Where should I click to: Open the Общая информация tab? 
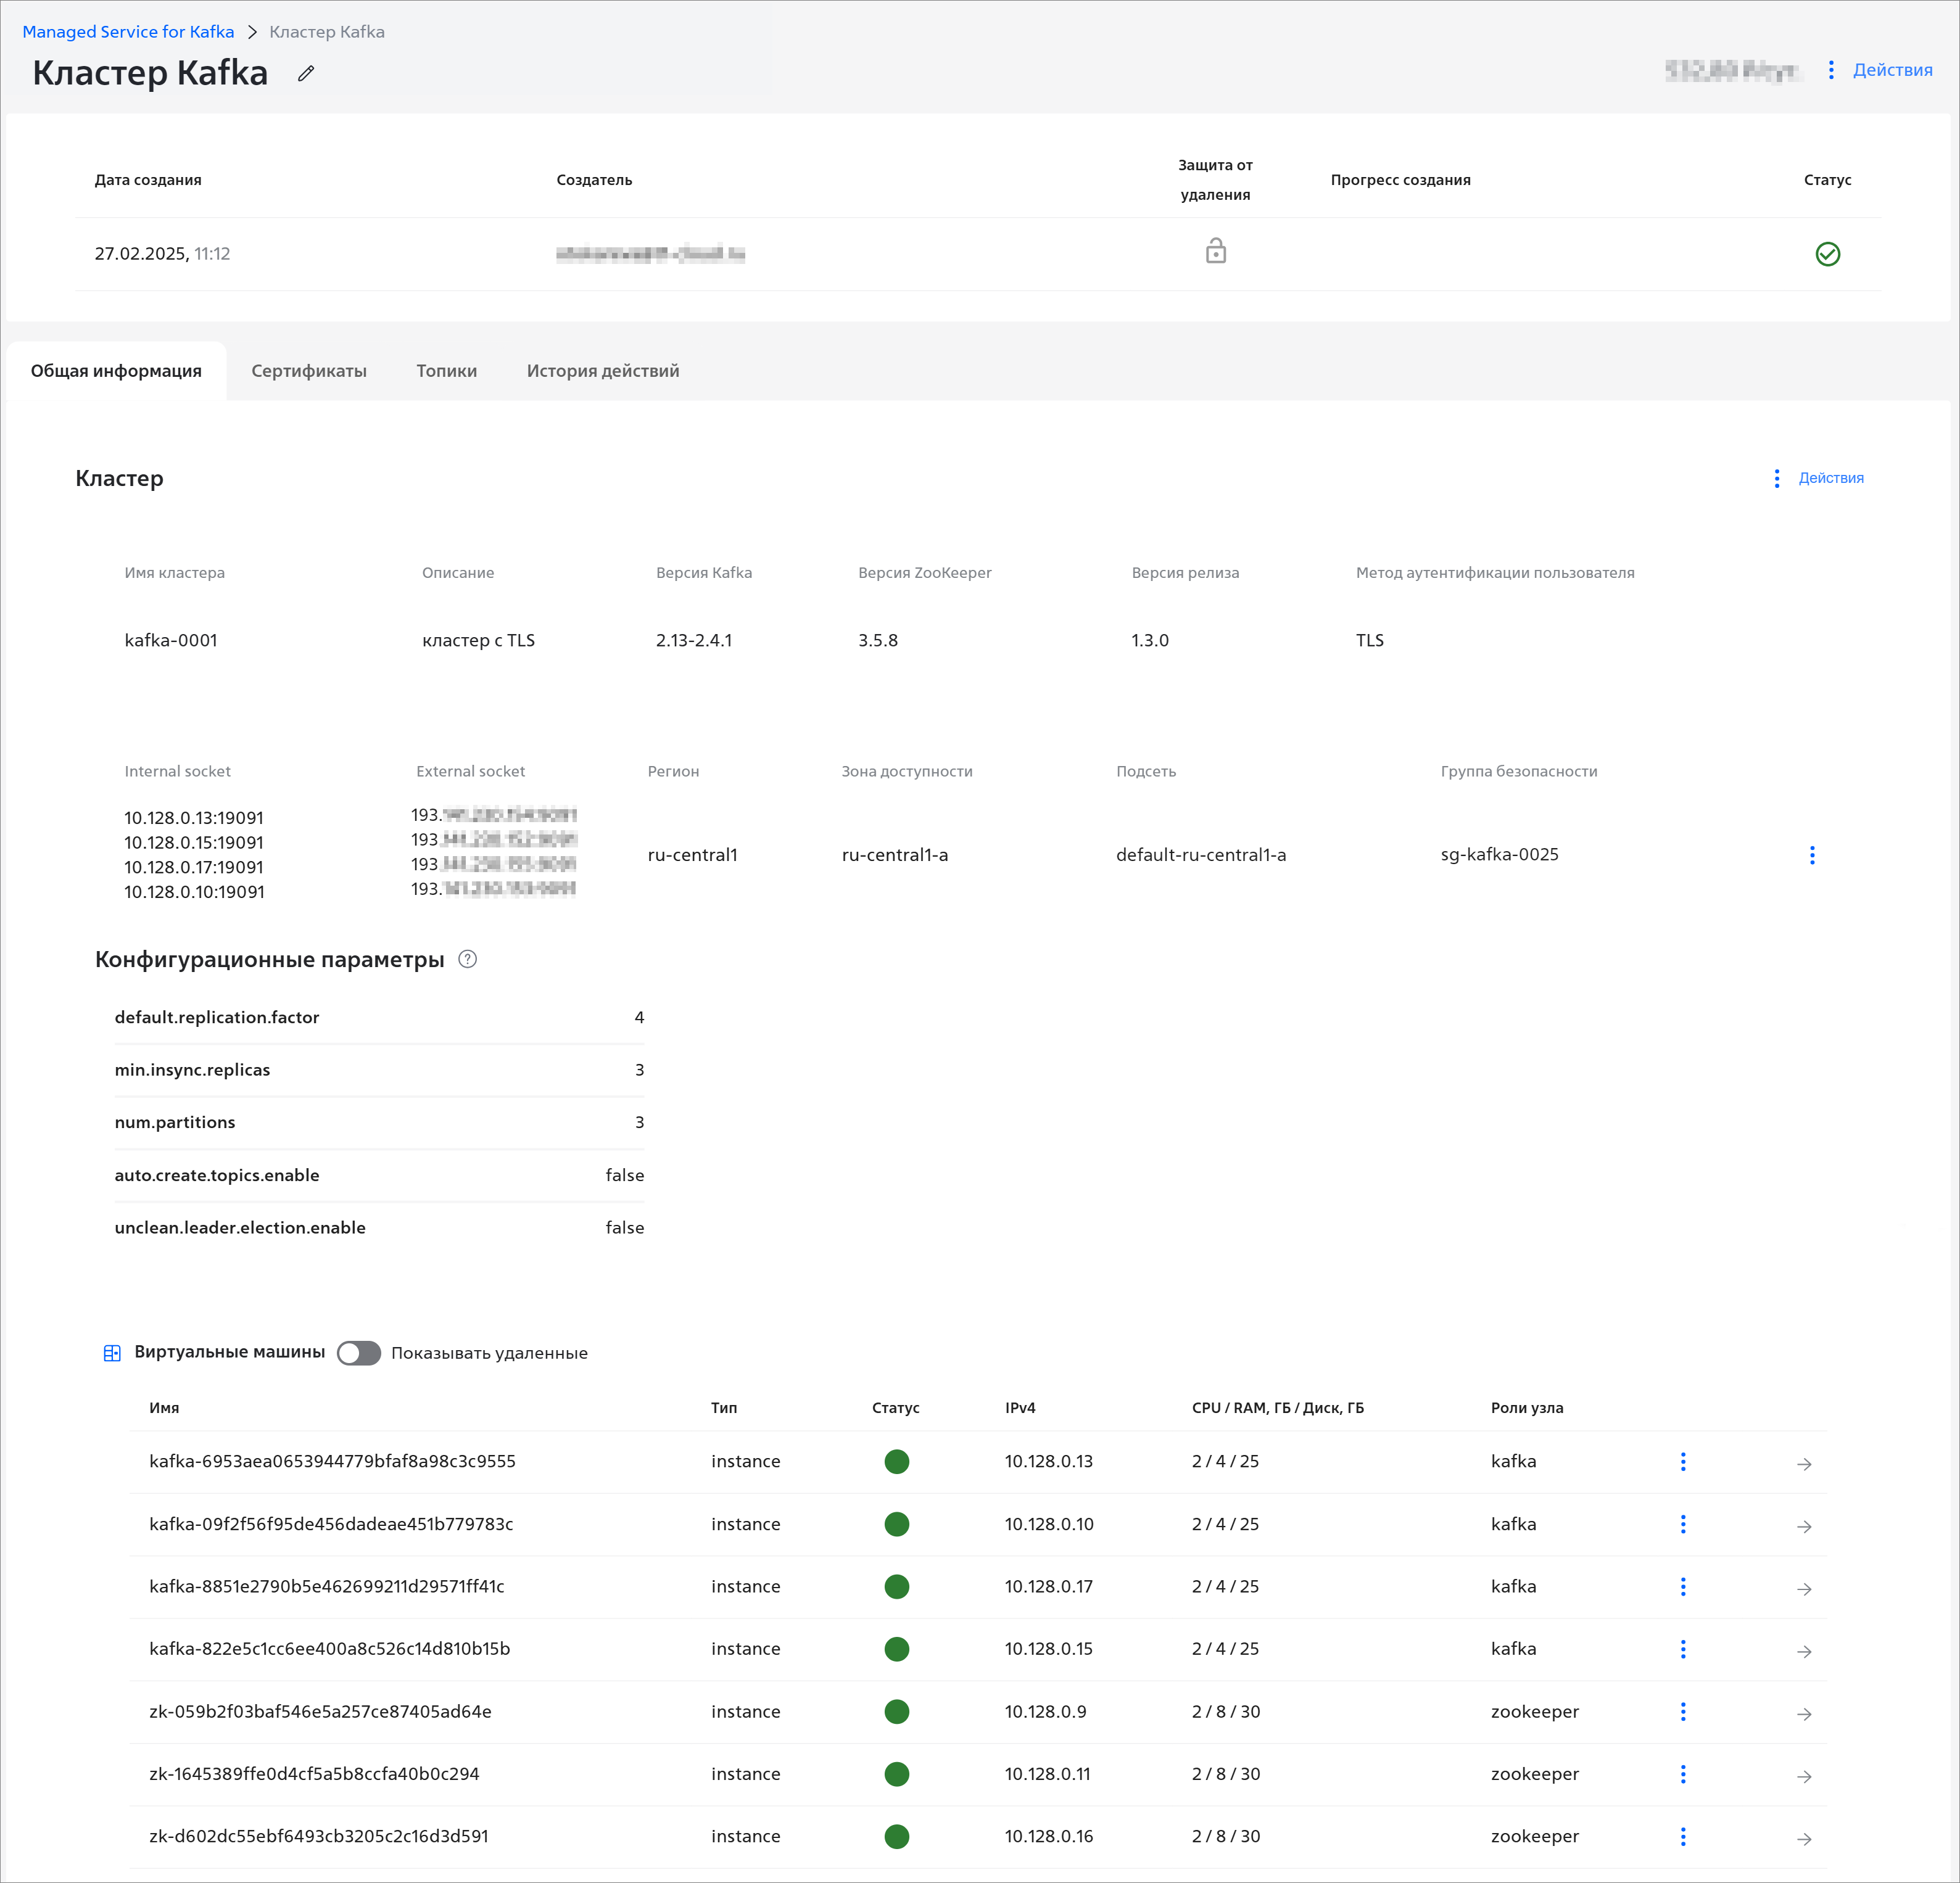pos(116,371)
